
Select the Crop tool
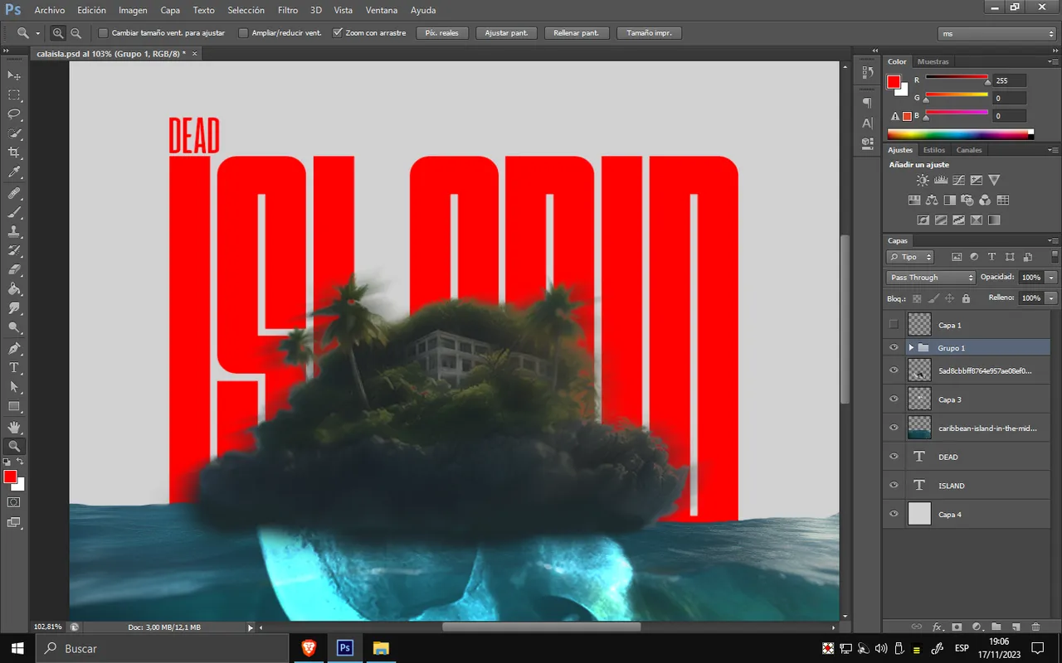14,153
